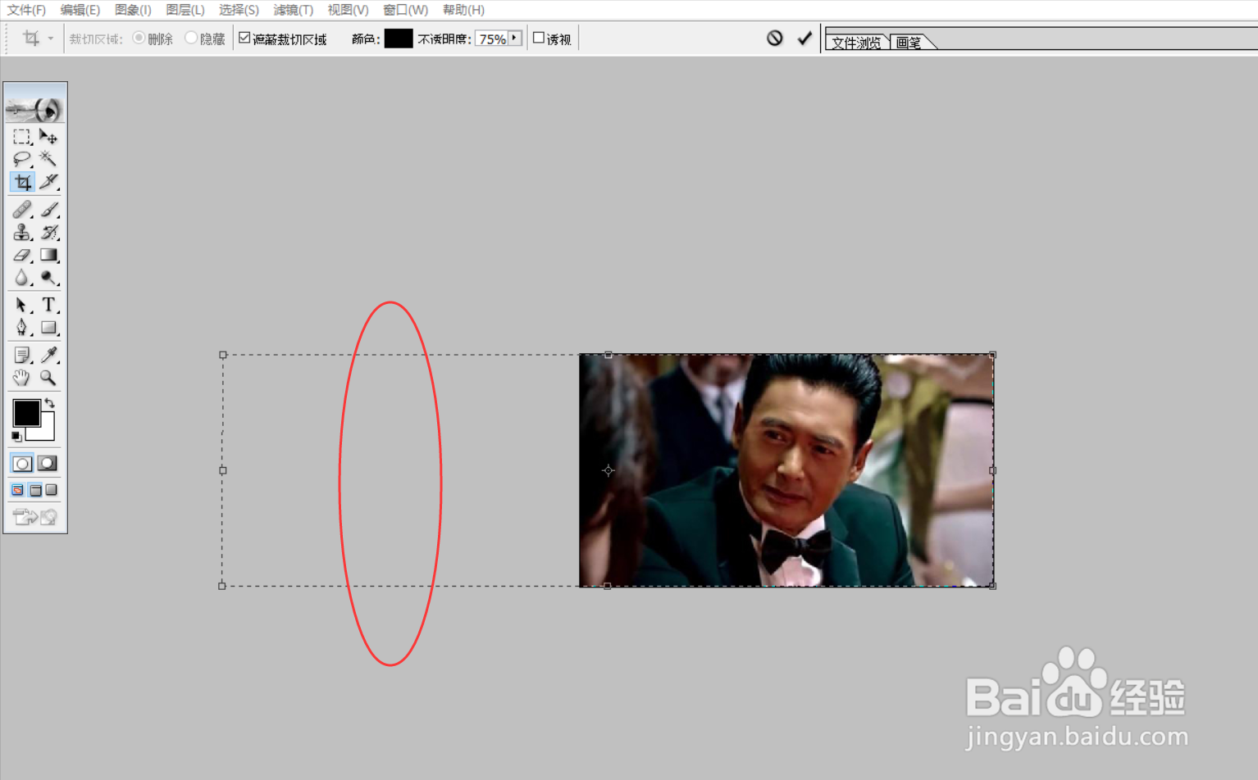This screenshot has width=1258, height=780.
Task: Select the Magic Wand tool
Action: tap(48, 159)
